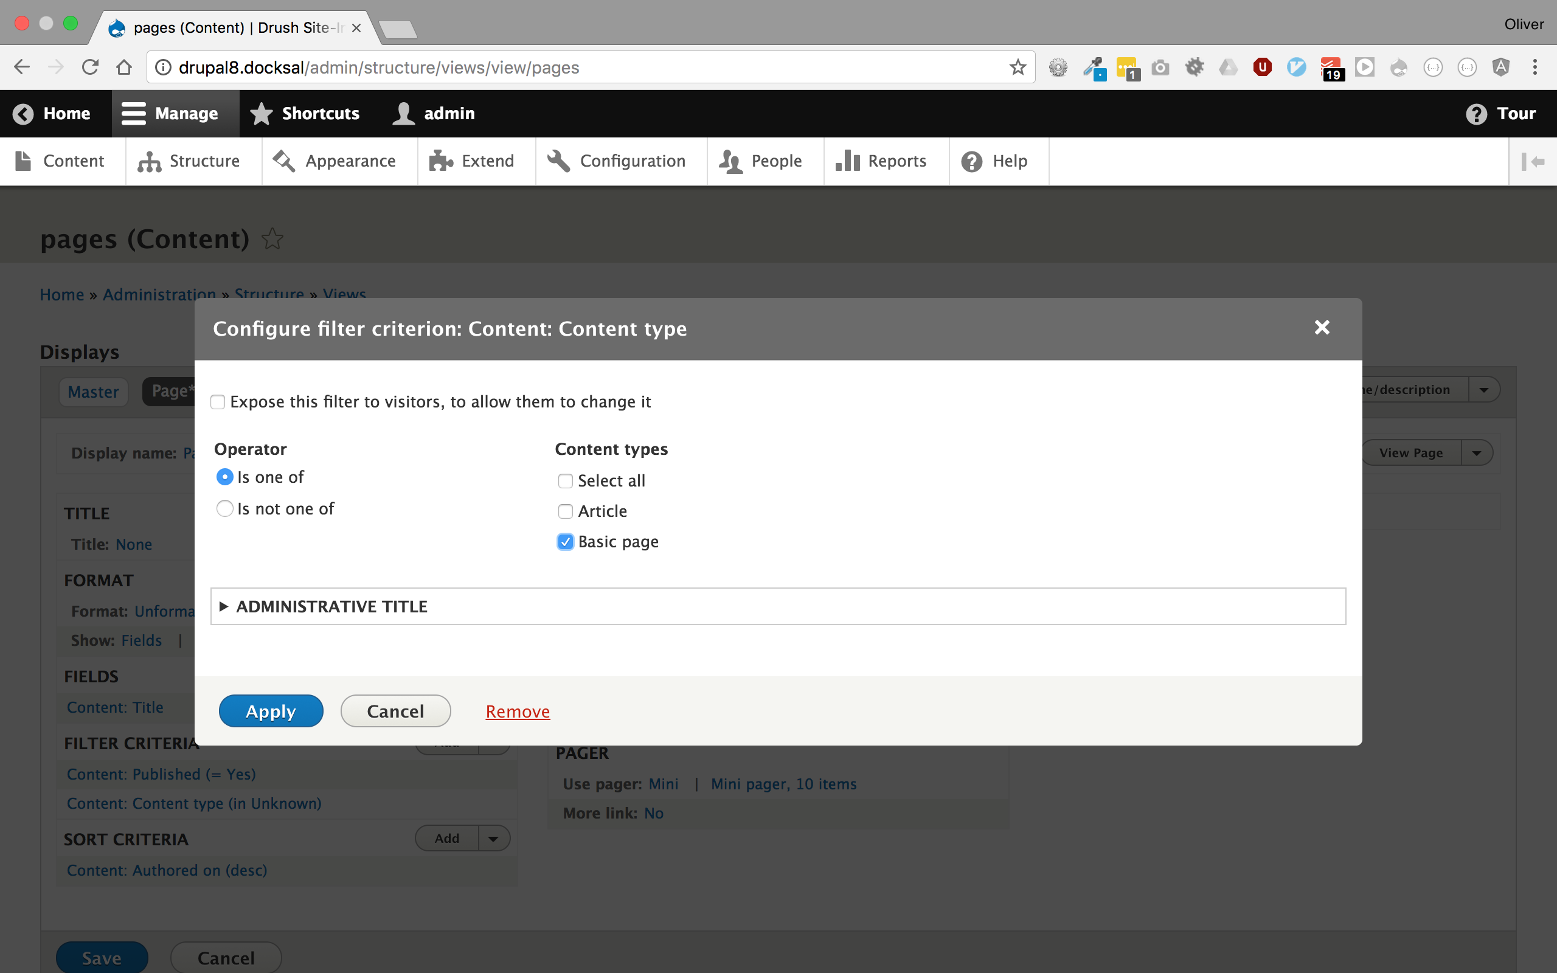This screenshot has width=1557, height=973.
Task: Expand the Administrative Title section
Action: point(331,606)
